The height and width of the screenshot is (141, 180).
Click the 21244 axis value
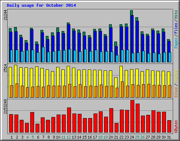tap(5, 15)
